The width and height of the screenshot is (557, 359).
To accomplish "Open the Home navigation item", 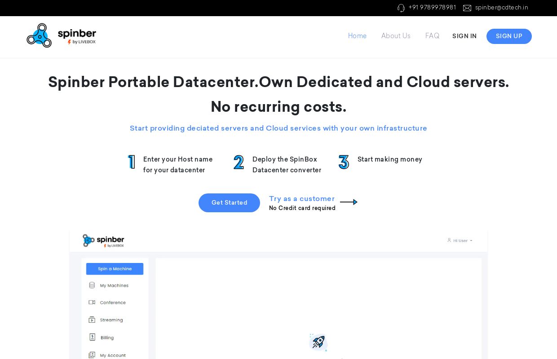I will [x=357, y=36].
